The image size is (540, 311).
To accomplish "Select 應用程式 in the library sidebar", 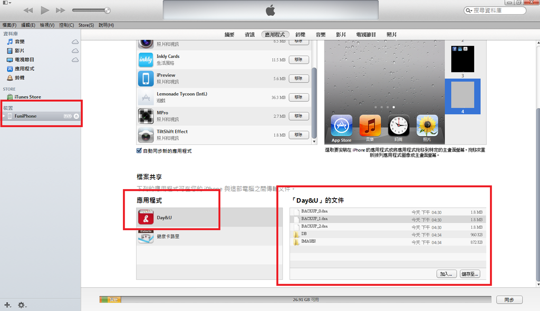I will (24, 69).
